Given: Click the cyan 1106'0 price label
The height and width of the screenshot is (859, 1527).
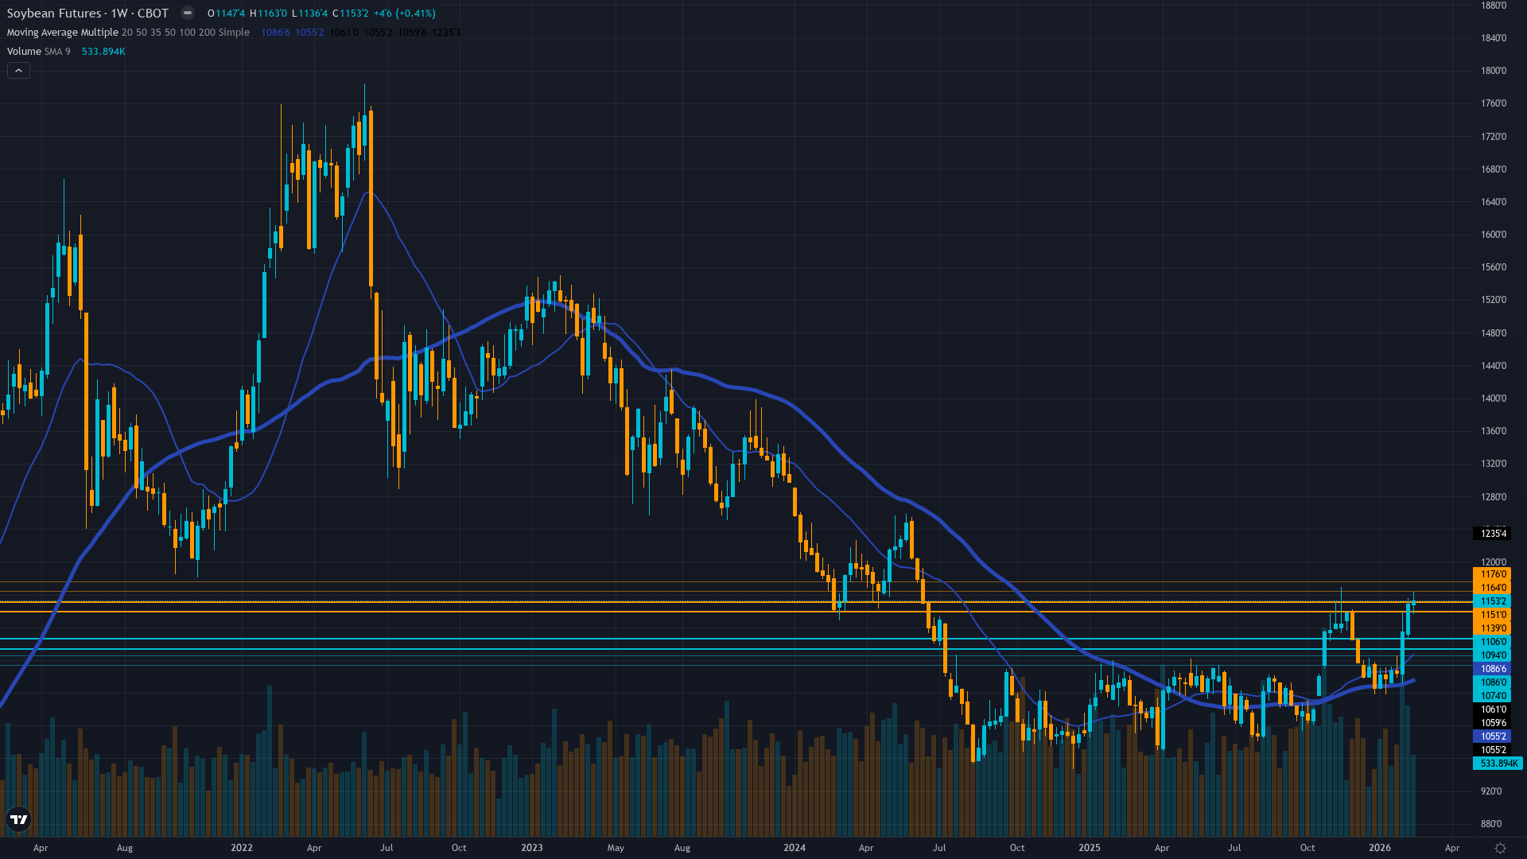Looking at the screenshot, I should coord(1493,642).
